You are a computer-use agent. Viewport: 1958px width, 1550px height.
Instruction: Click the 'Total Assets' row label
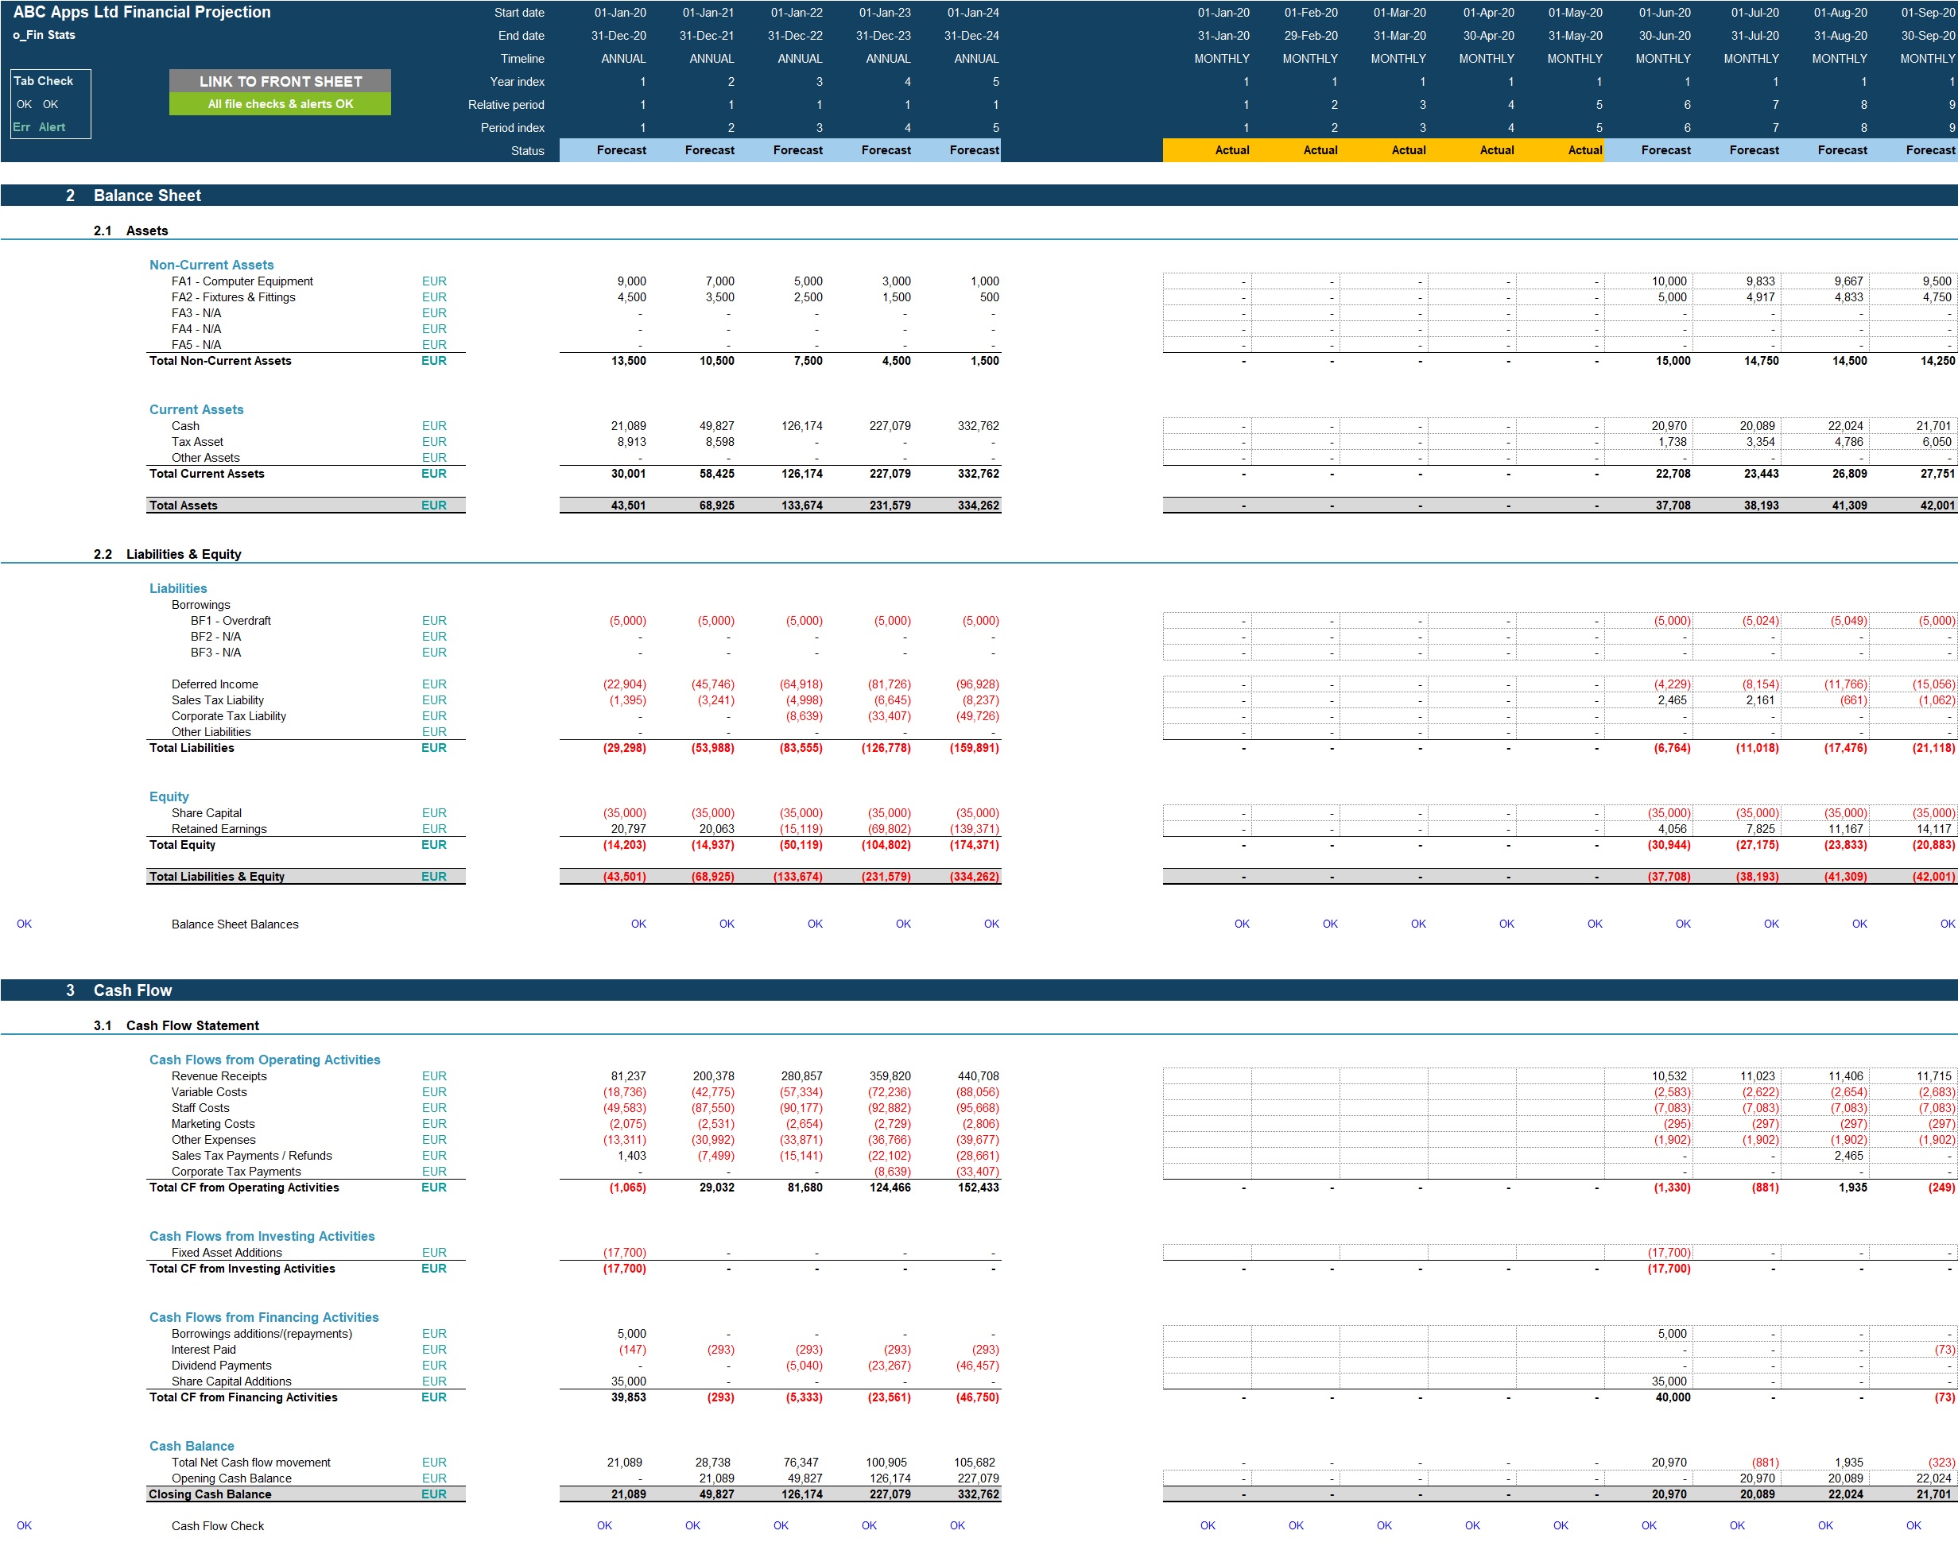pyautogui.click(x=184, y=506)
